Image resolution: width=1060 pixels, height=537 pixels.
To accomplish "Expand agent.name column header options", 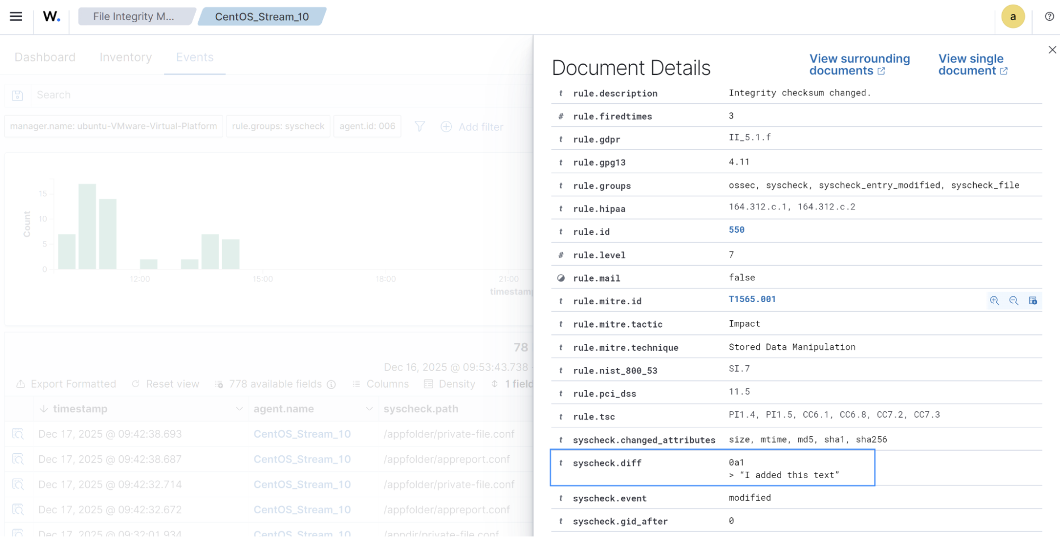I will point(369,409).
